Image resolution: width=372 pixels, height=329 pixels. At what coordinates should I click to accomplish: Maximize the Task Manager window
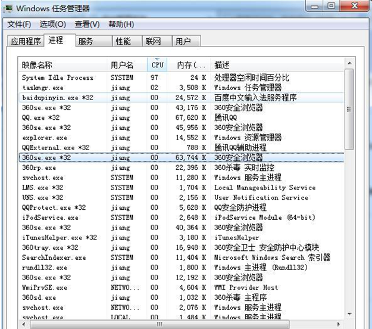331,6
